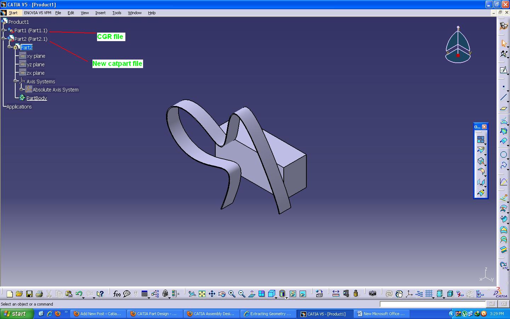
Task: Select the Rotate view tool
Action: pyautogui.click(x=222, y=294)
